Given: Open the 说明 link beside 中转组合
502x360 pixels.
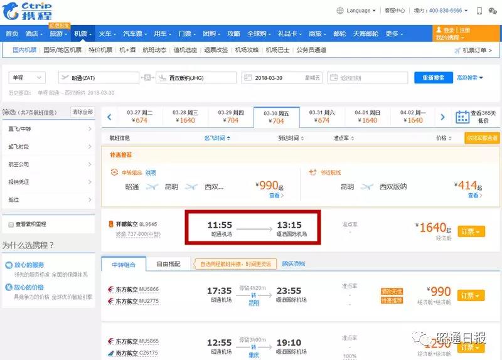Looking at the screenshot, I should [x=151, y=173].
